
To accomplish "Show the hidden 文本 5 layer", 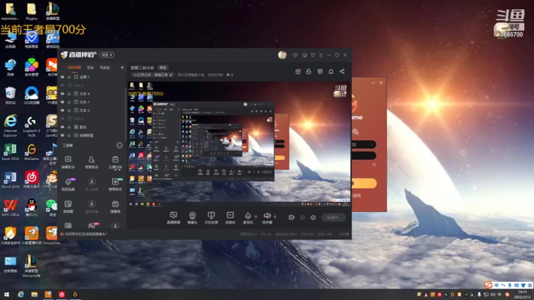I will coord(62,85).
